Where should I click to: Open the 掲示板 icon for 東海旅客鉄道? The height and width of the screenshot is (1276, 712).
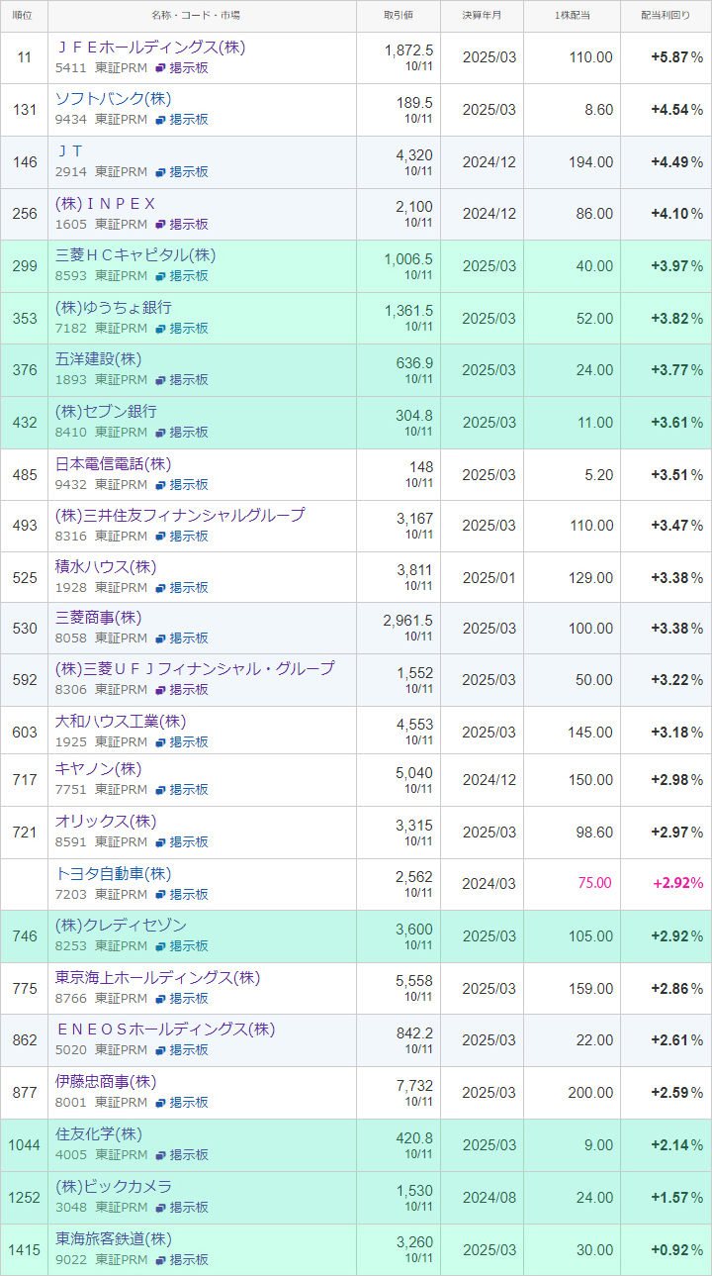[x=160, y=1259]
